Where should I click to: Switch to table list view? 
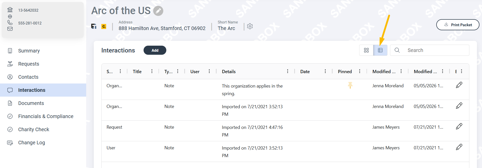point(380,50)
